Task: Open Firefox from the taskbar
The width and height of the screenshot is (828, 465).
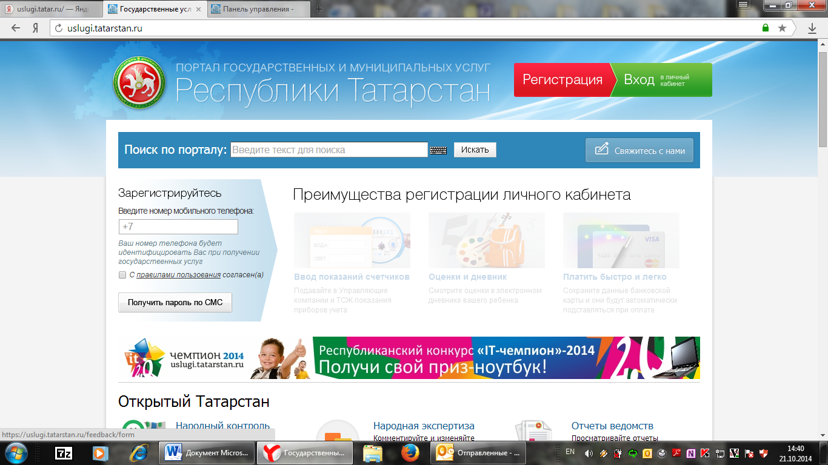Action: point(410,453)
